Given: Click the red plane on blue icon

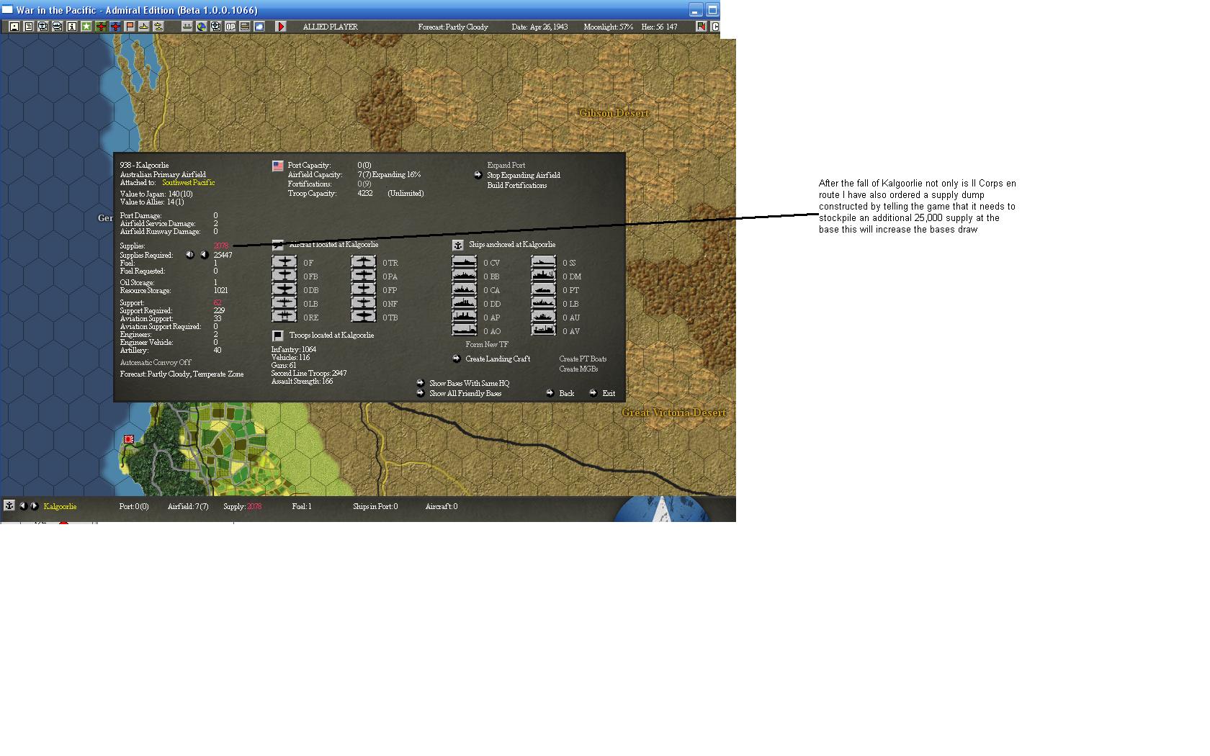Looking at the screenshot, I should (x=115, y=27).
